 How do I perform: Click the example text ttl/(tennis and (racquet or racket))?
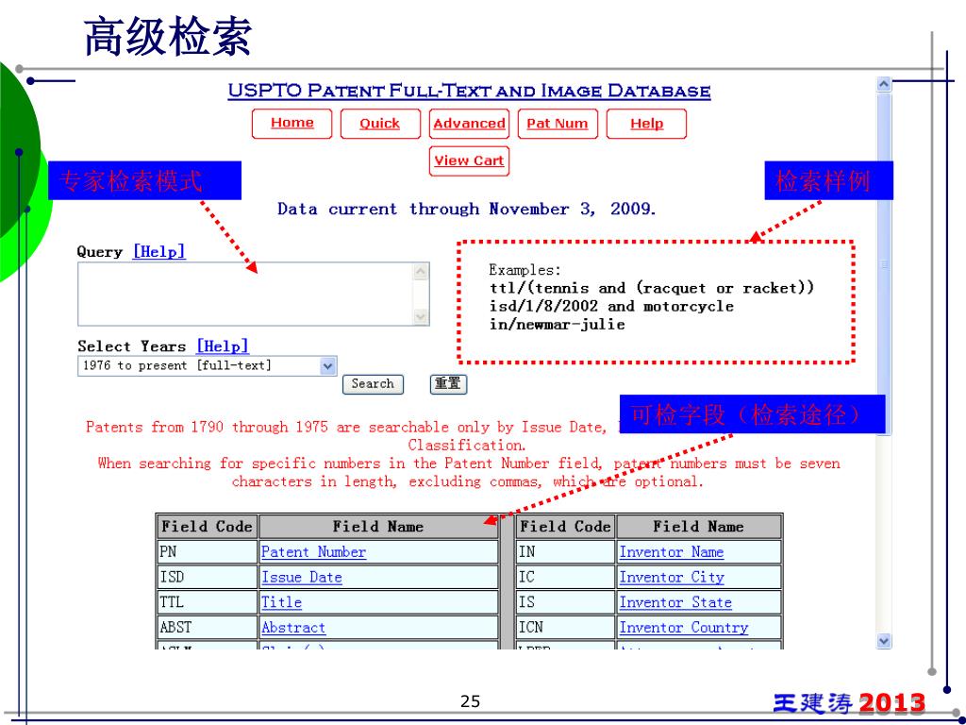click(x=652, y=288)
